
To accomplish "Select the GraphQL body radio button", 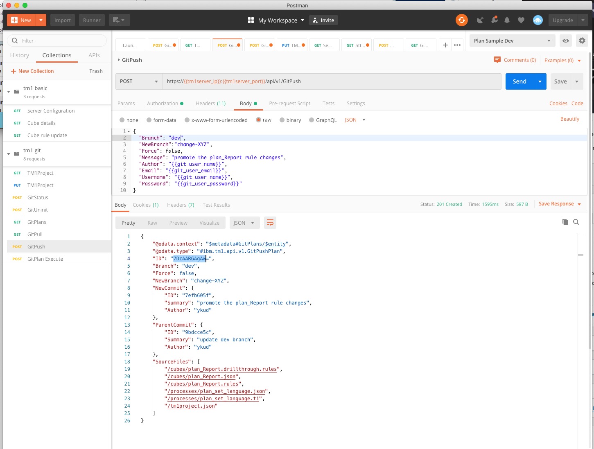I will coord(312,120).
